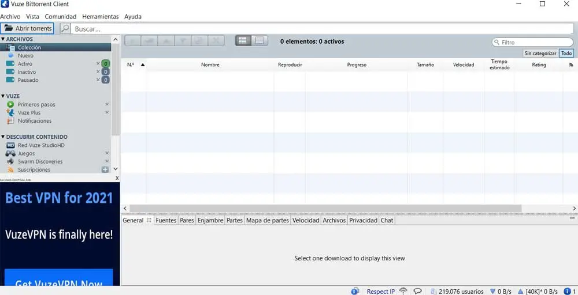
Task: Close the General tab
Action: pos(149,220)
